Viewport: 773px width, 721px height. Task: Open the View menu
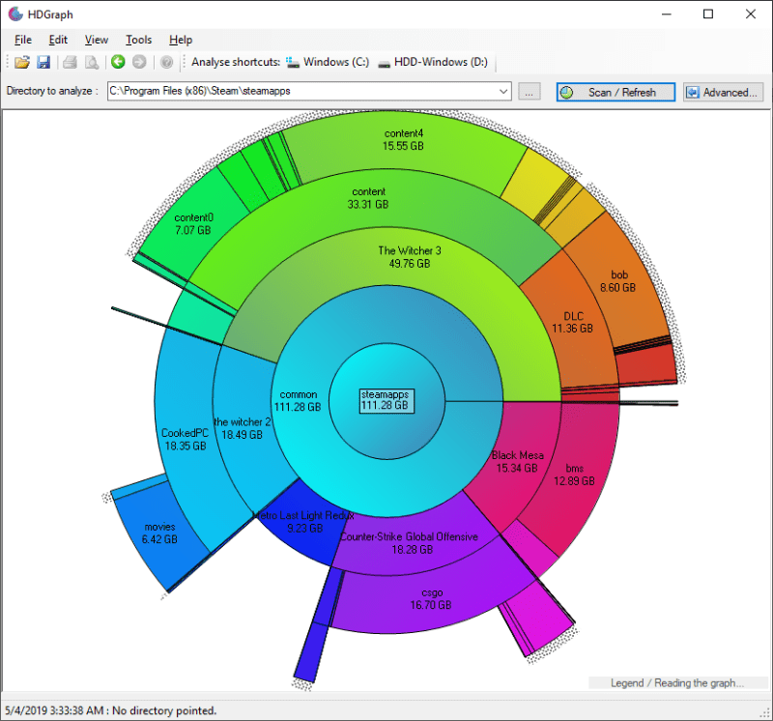(x=96, y=40)
